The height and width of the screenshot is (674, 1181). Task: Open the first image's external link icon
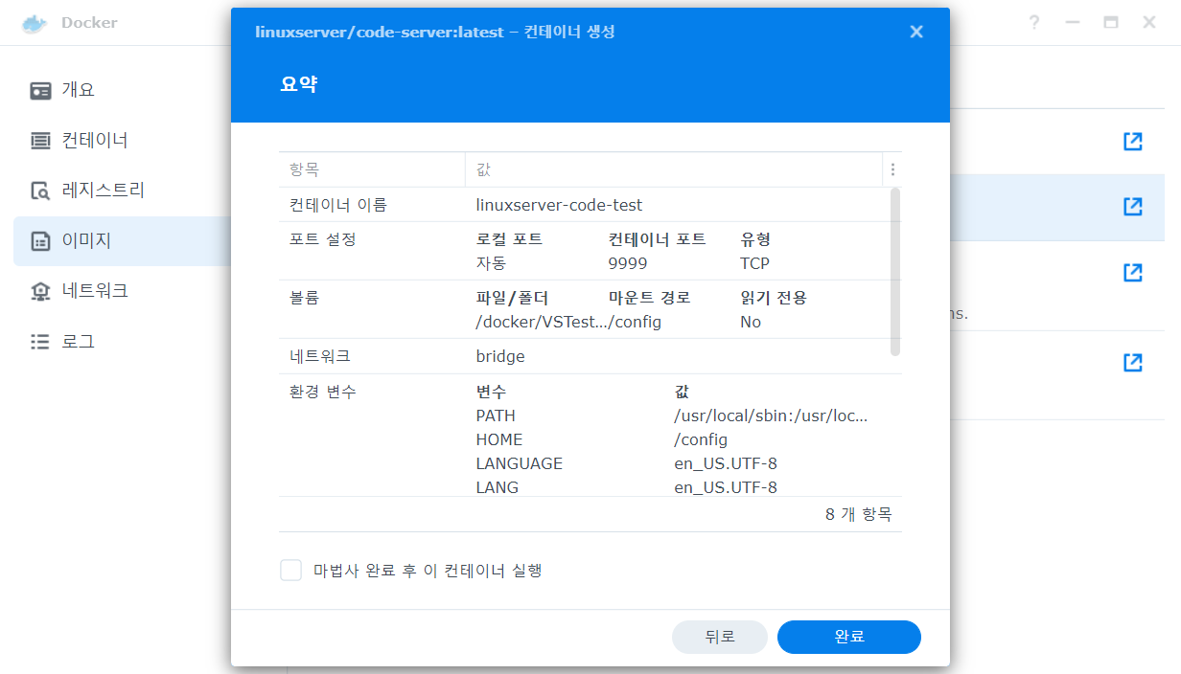(x=1132, y=142)
